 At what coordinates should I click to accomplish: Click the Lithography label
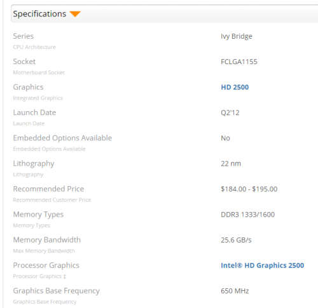coord(34,164)
